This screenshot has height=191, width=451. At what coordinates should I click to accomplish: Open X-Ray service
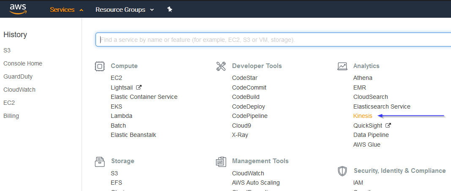point(240,135)
